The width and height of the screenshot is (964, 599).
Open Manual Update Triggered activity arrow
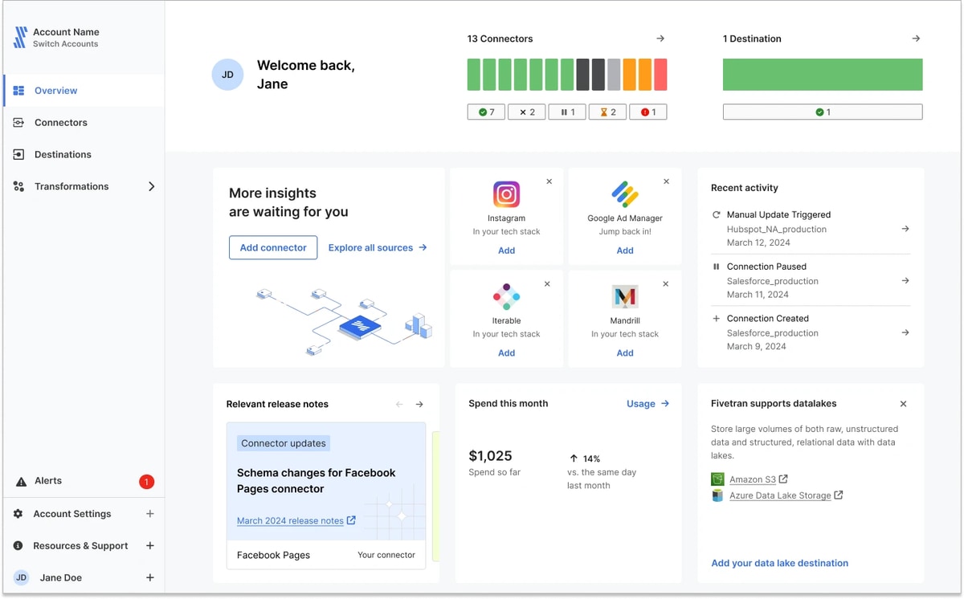tap(905, 229)
